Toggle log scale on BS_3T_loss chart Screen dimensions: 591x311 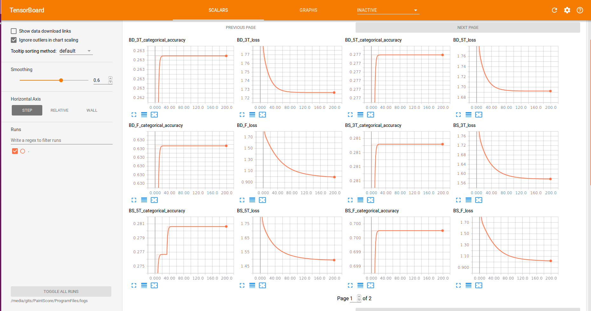469,200
